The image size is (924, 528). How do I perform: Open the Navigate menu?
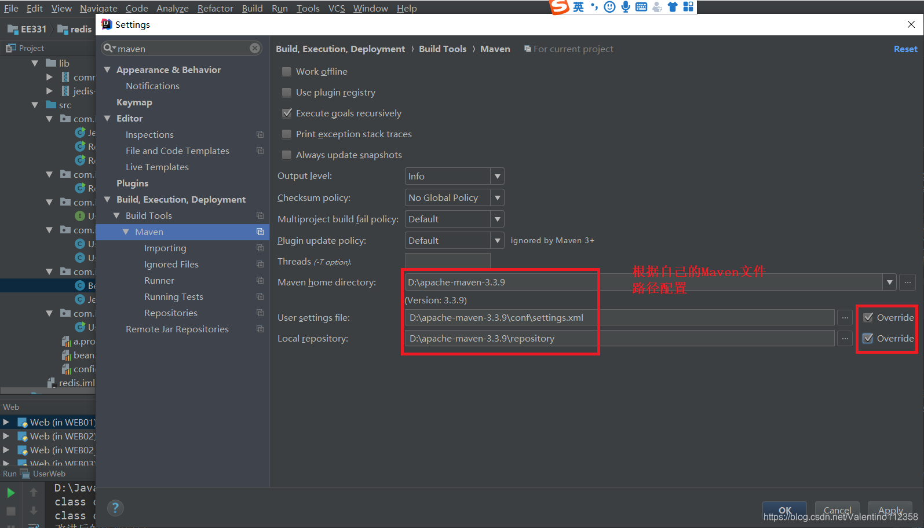pyautogui.click(x=98, y=8)
